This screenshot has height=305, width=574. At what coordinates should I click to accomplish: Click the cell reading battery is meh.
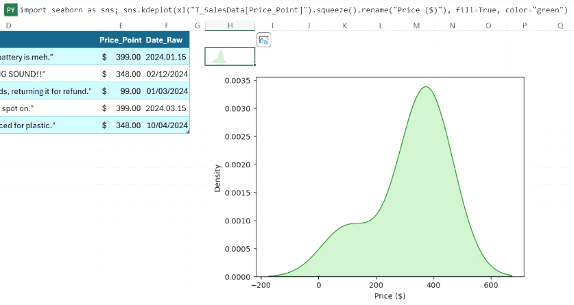click(49, 57)
